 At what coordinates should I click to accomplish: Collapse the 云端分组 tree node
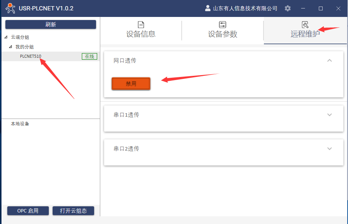(6, 37)
